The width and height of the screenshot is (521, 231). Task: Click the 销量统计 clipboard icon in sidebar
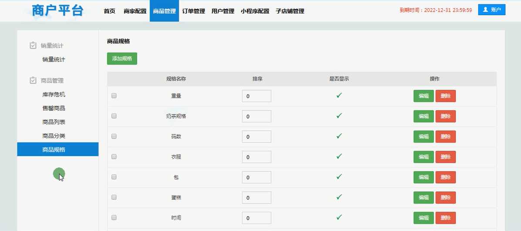pyautogui.click(x=33, y=45)
